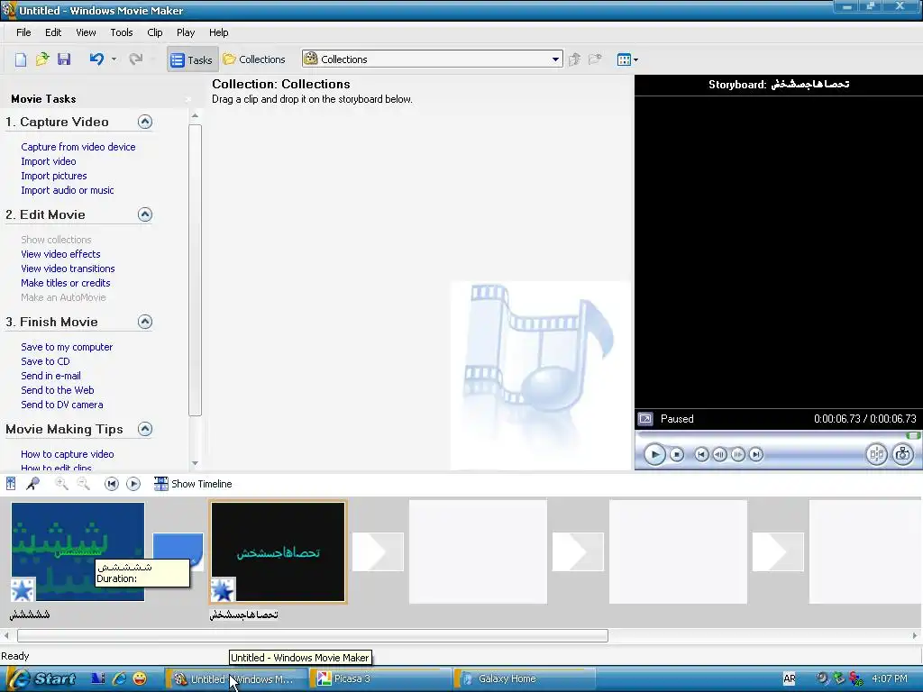The width and height of the screenshot is (923, 692).
Task: Collapse the Edit Movie section
Action: coord(145,214)
